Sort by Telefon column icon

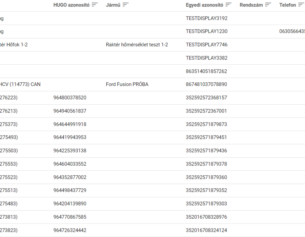(301, 5)
